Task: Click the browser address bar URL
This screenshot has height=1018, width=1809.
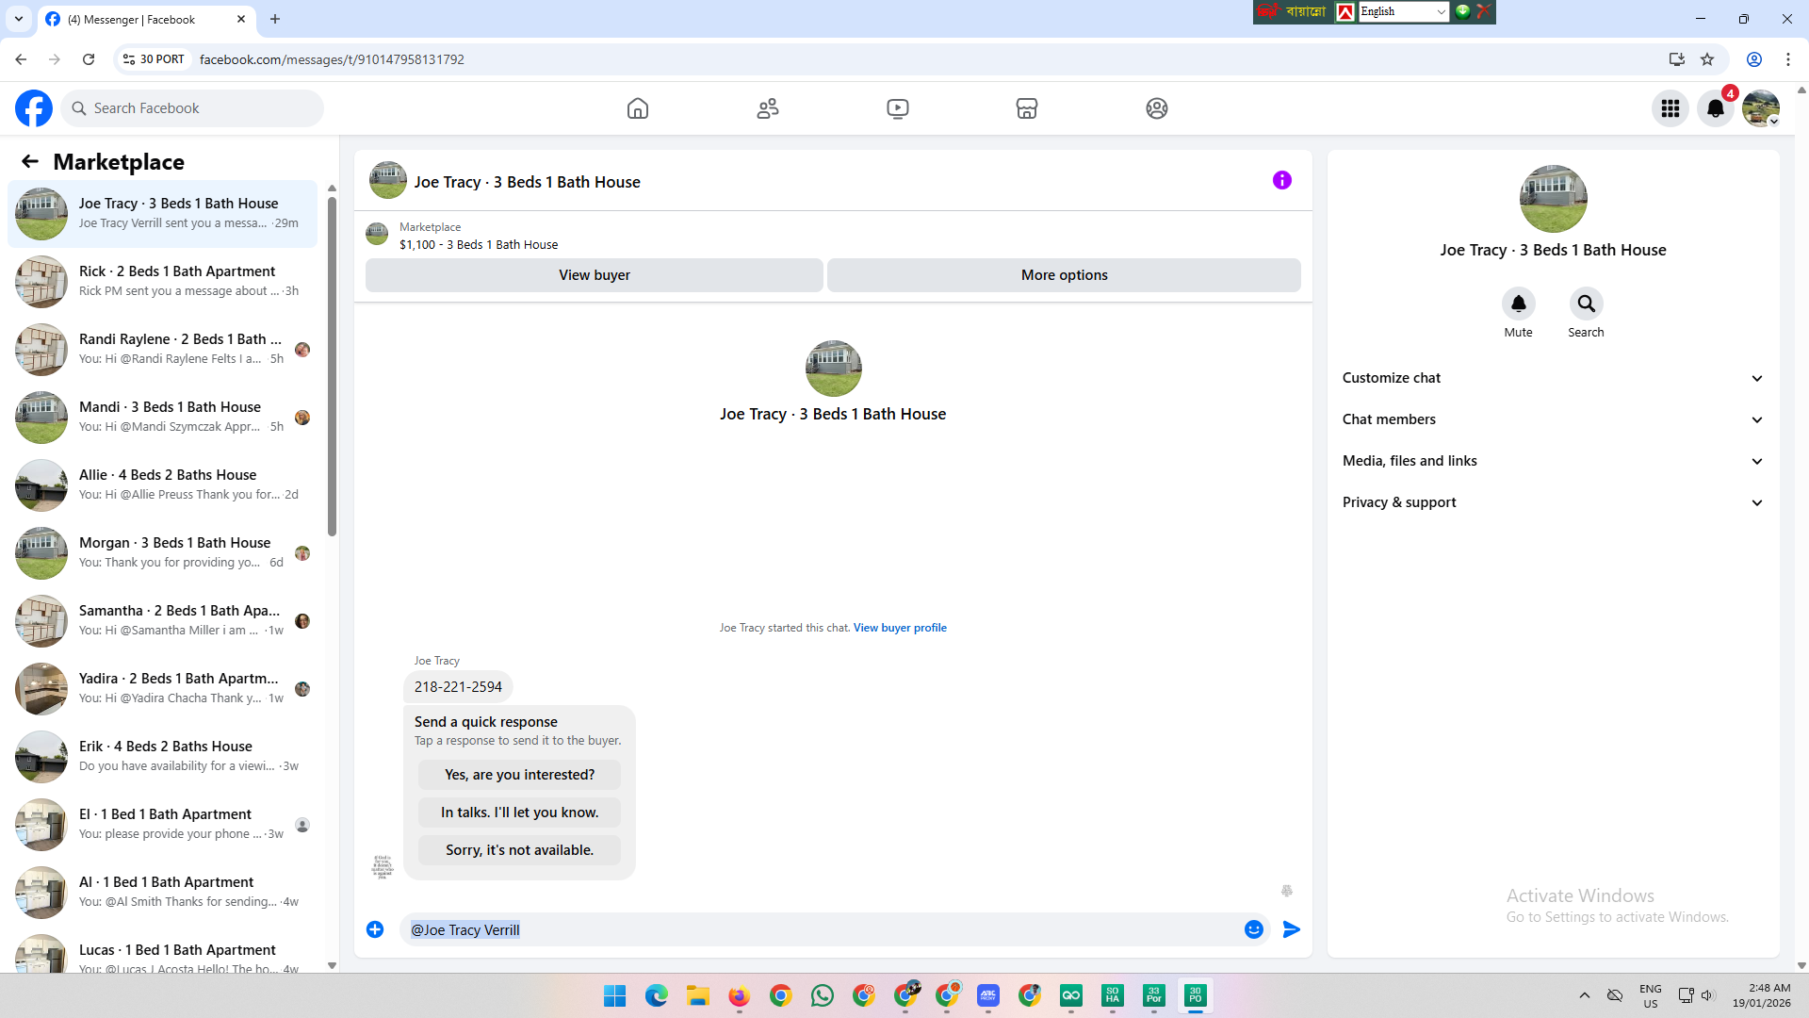Action: [x=332, y=59]
